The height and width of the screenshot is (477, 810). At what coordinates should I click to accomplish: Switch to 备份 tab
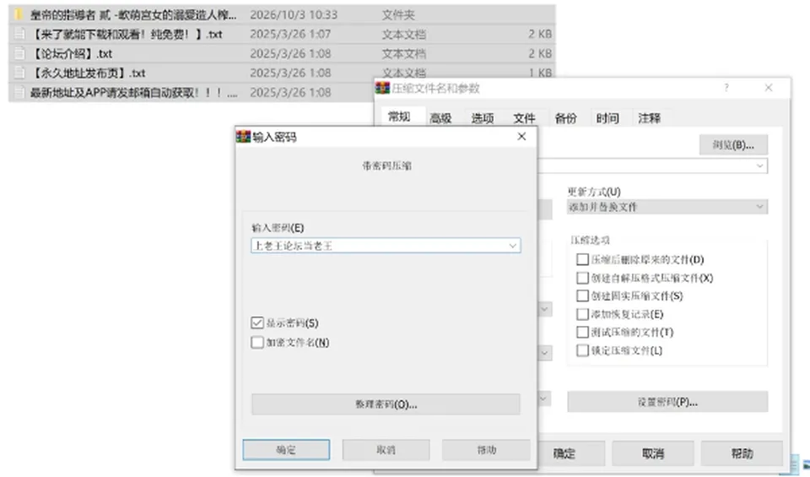point(565,118)
